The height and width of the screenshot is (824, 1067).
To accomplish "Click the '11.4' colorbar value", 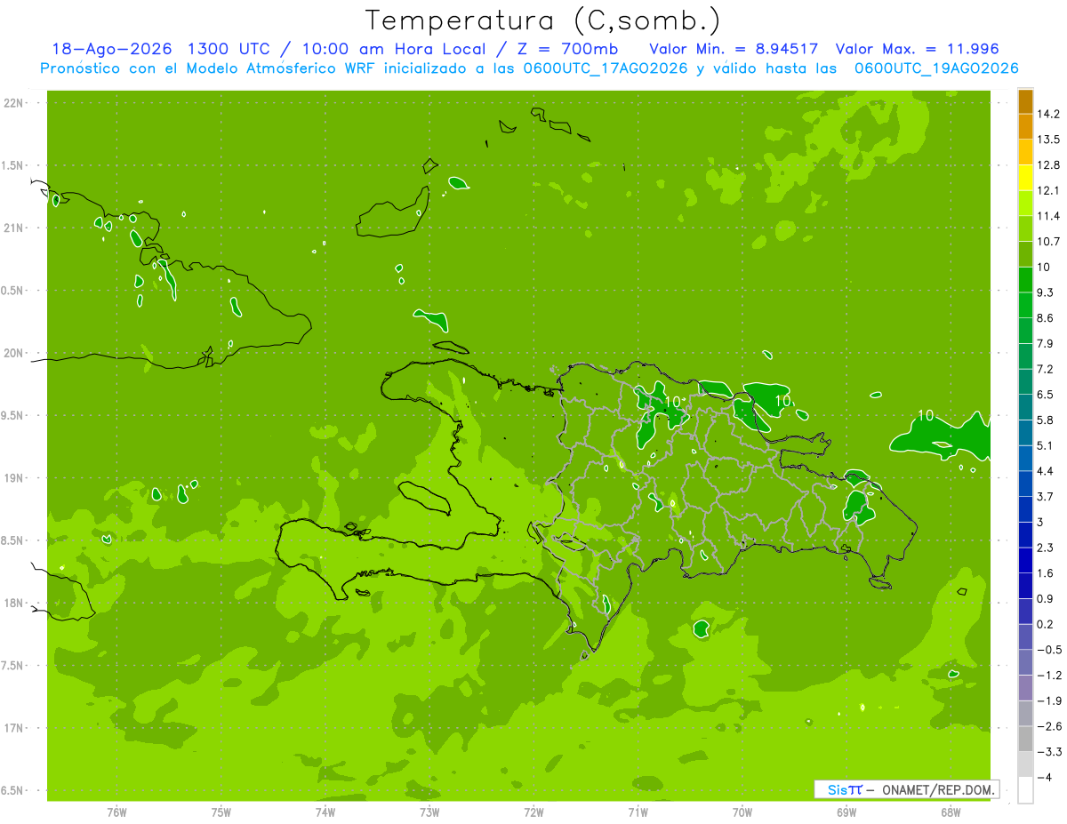I will coord(1048,216).
